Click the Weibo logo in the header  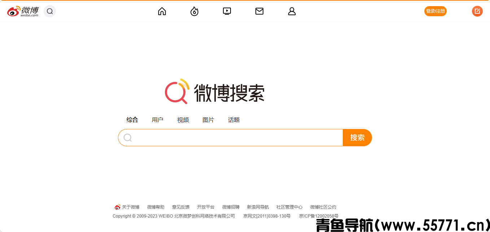23,11
